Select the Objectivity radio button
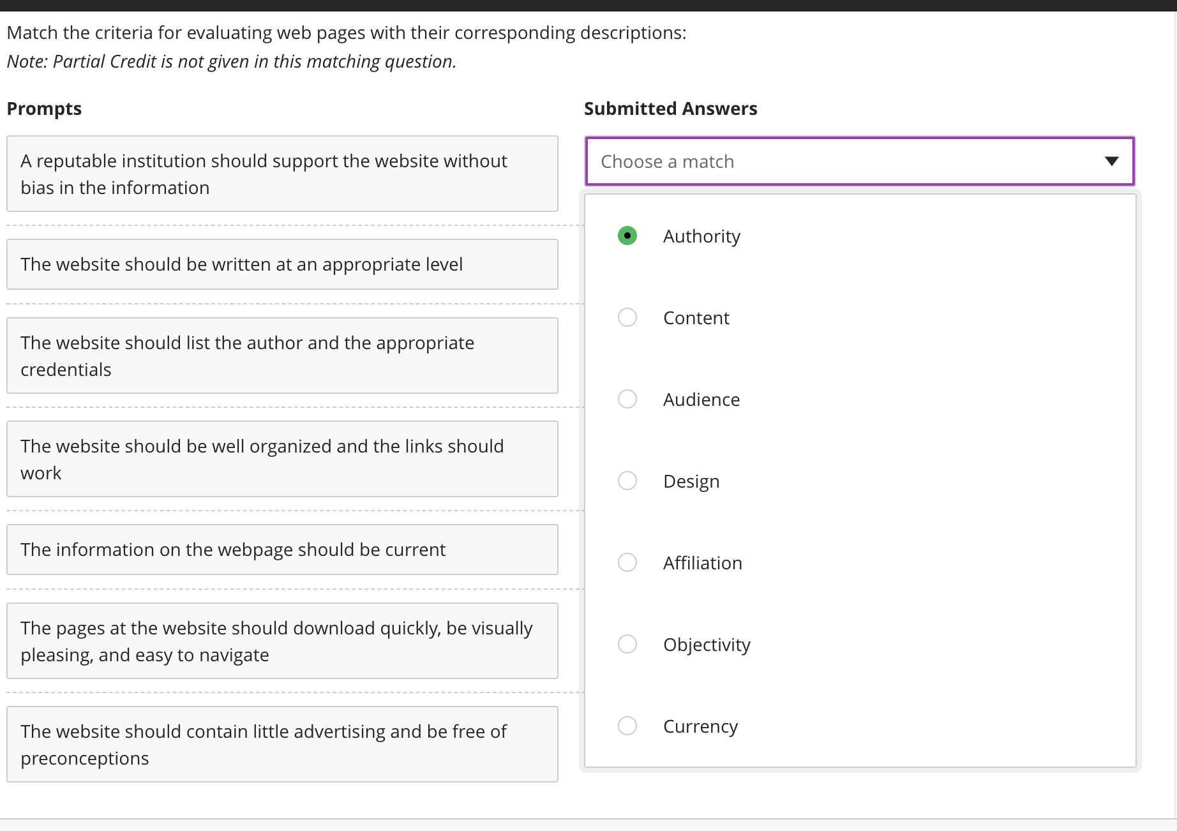 pos(627,644)
